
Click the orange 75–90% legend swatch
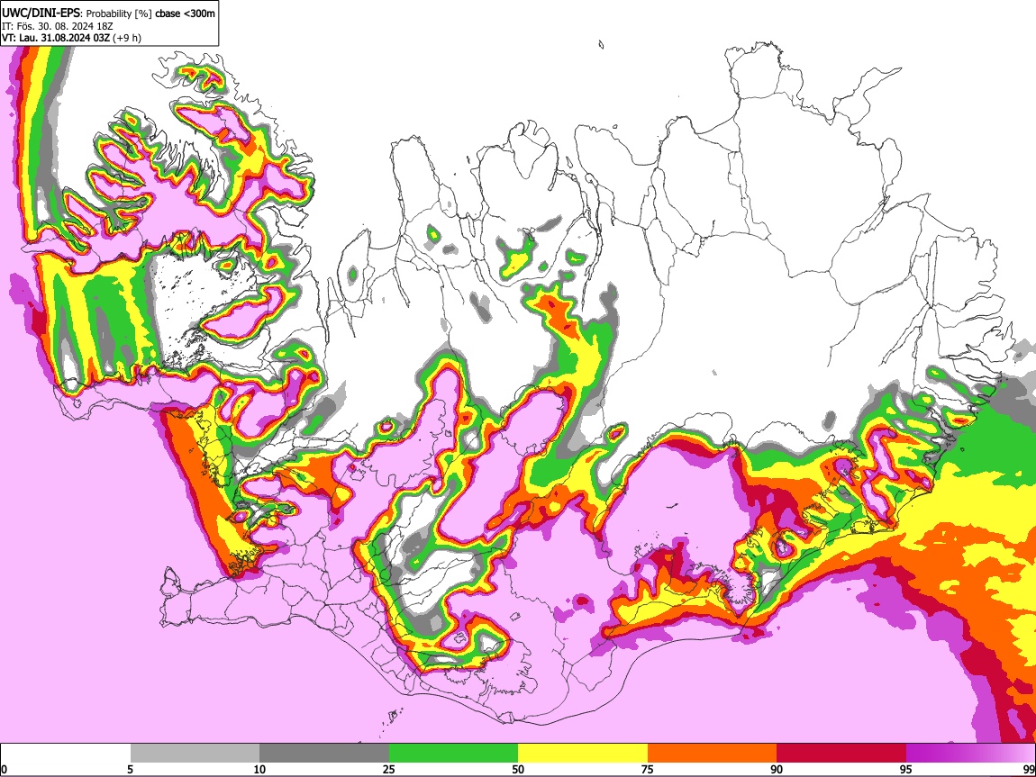[713, 754]
